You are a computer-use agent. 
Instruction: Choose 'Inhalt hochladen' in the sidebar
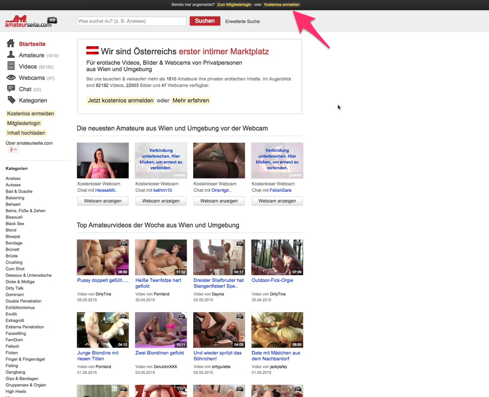(26, 133)
